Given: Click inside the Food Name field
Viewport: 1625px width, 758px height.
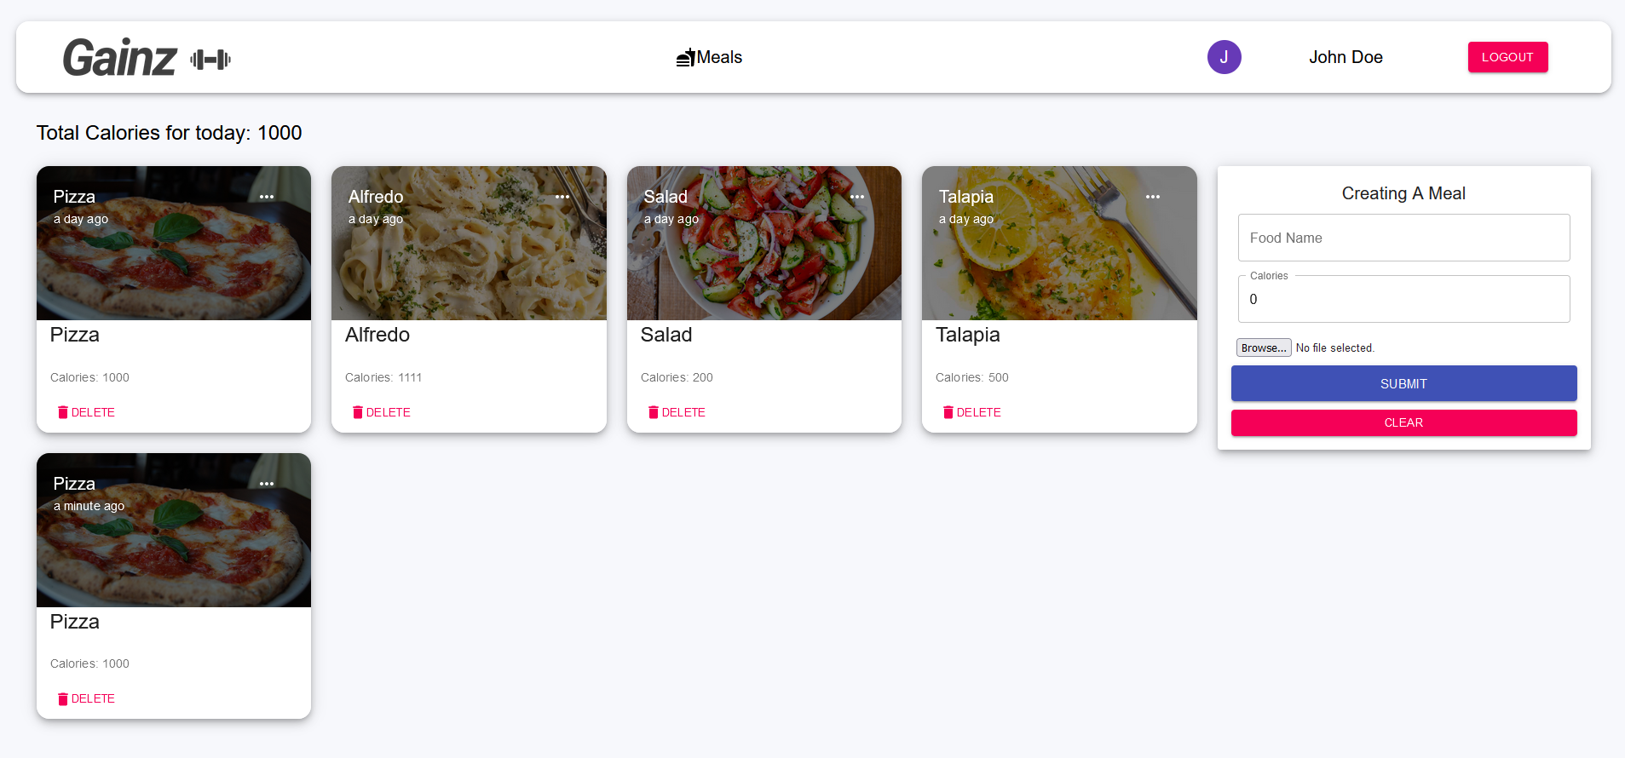Looking at the screenshot, I should 1403,238.
